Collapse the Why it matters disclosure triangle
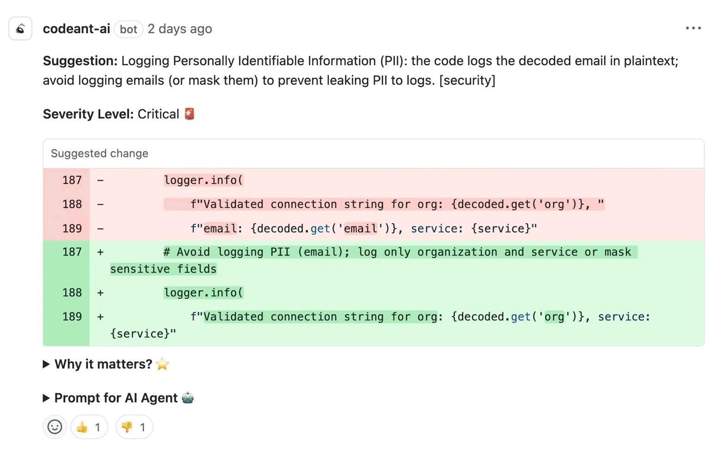The image size is (716, 452). click(x=46, y=364)
